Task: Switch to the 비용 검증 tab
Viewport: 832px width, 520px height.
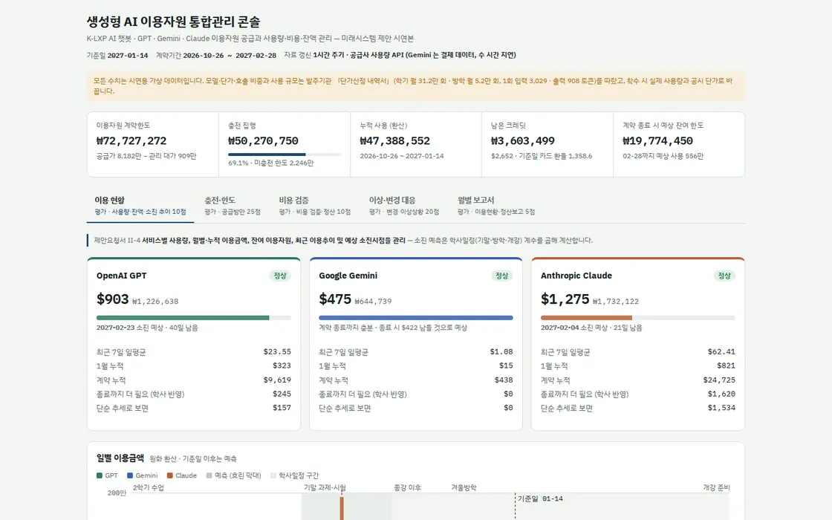Action: point(315,206)
